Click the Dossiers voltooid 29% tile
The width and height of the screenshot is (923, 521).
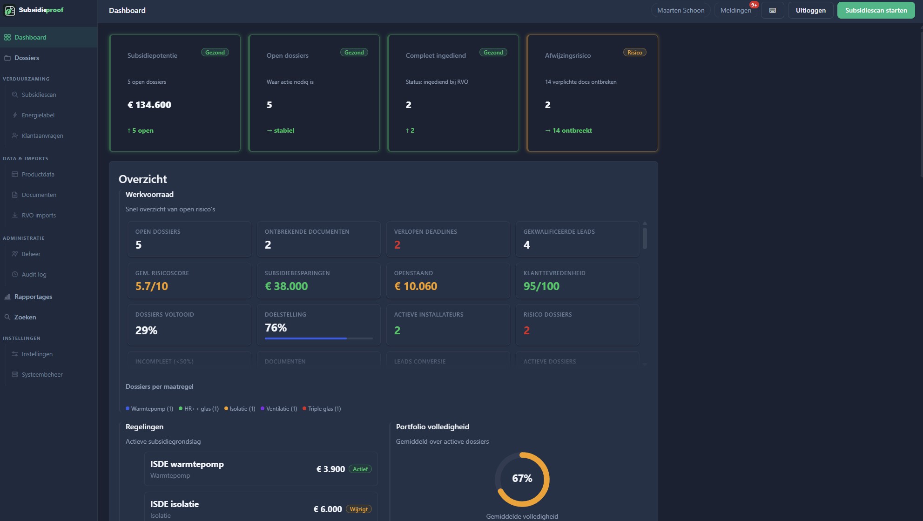189,325
